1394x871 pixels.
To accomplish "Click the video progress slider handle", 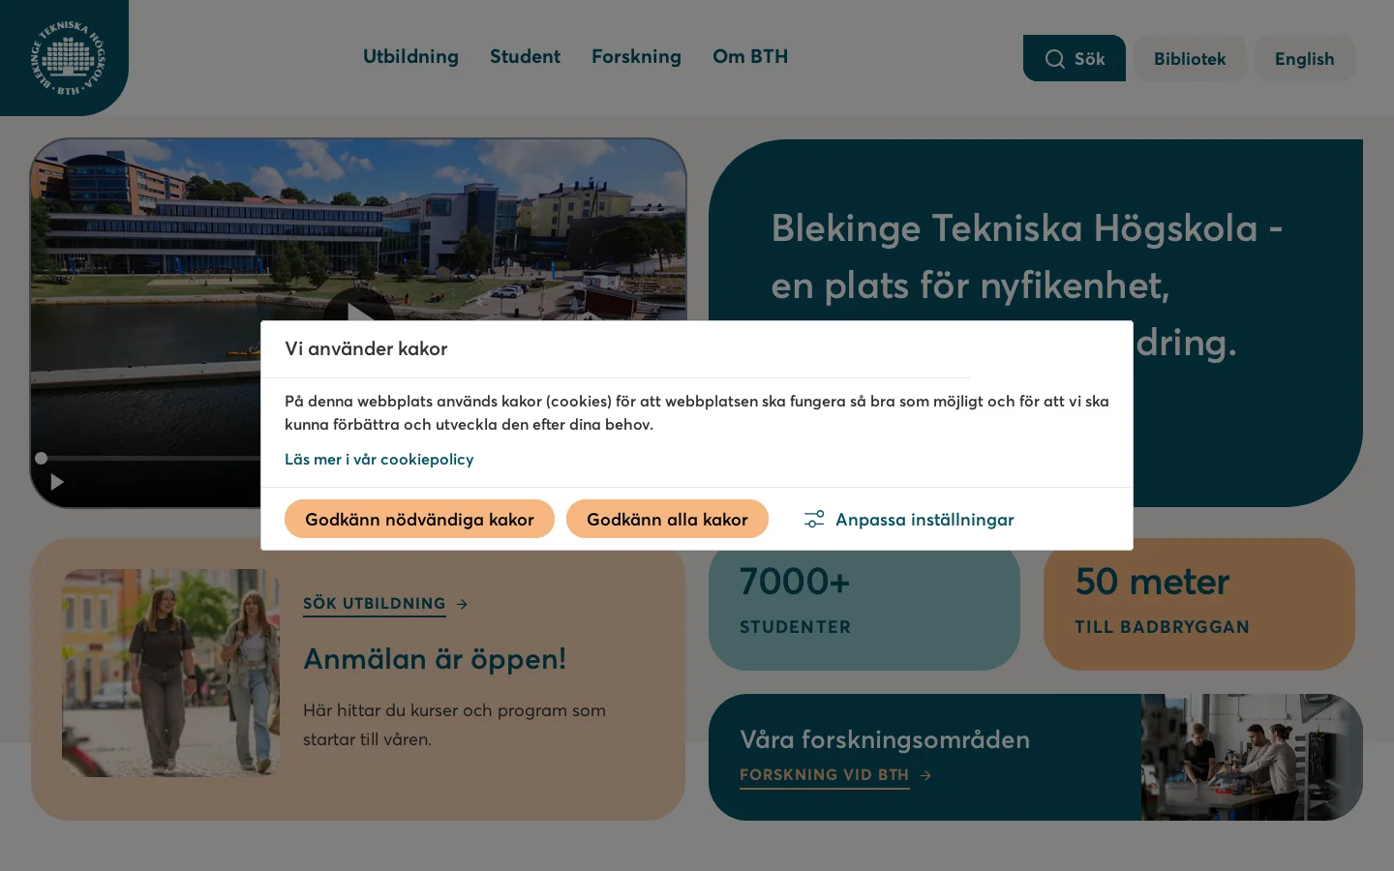I will click(x=41, y=458).
